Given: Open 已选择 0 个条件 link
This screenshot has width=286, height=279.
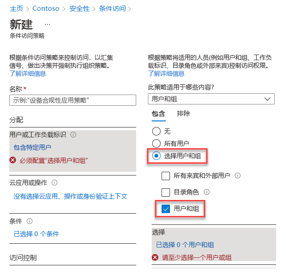Looking at the screenshot, I should point(36,234).
